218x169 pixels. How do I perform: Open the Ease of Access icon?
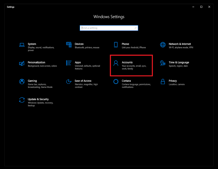[69, 81]
